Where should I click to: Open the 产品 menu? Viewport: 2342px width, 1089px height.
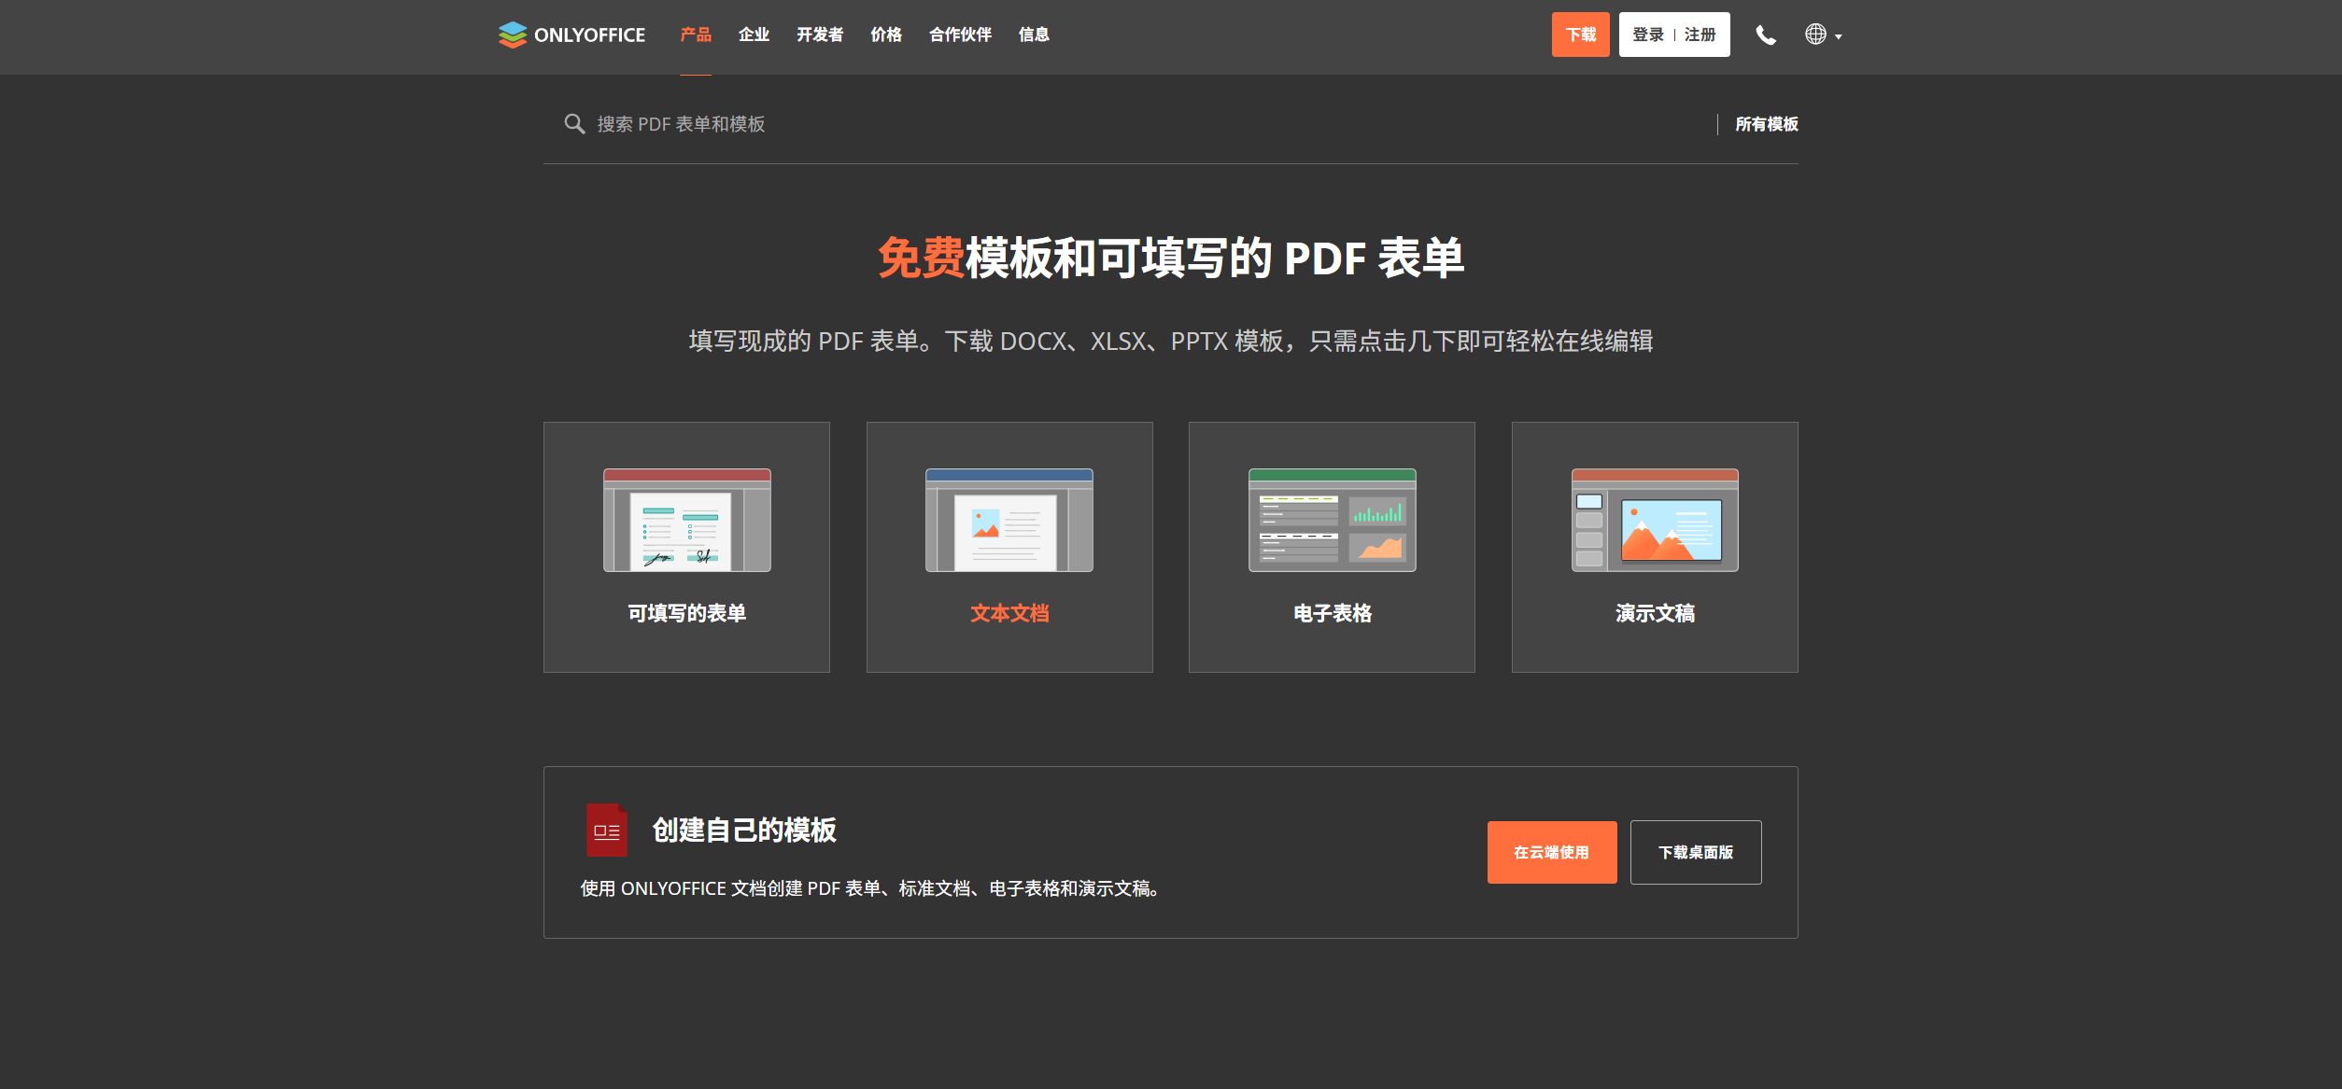pos(696,35)
